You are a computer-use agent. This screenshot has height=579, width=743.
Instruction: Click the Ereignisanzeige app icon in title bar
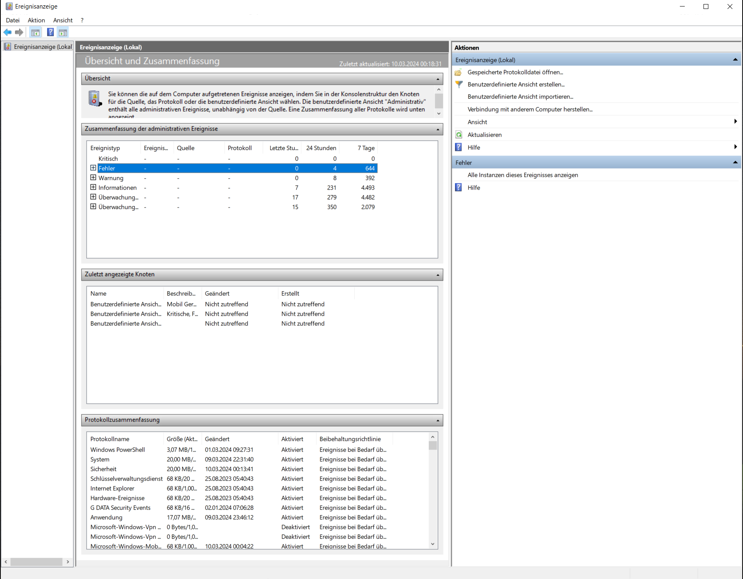pyautogui.click(x=9, y=6)
